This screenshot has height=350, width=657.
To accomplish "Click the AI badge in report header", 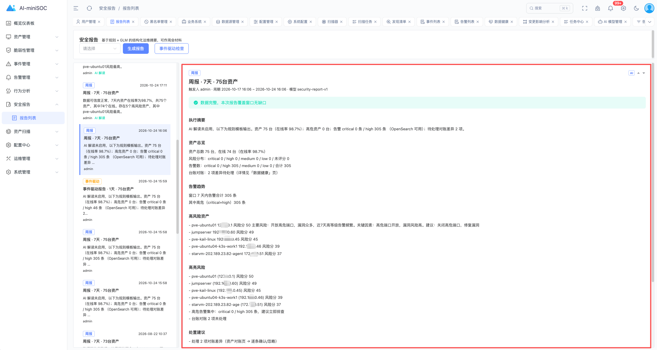I will [x=631, y=73].
